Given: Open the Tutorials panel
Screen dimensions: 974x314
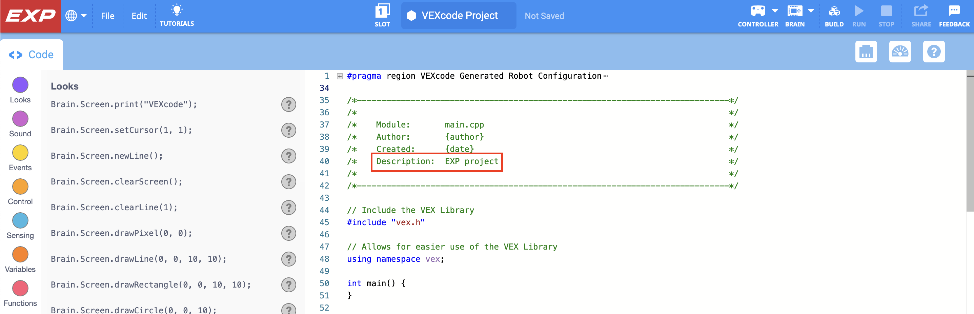Looking at the screenshot, I should pyautogui.click(x=177, y=15).
